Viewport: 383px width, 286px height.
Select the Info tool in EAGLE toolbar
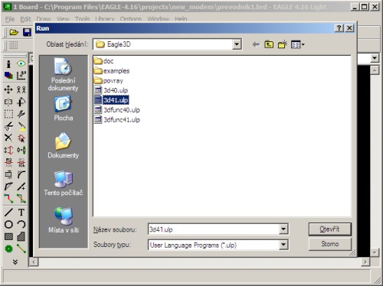tap(8, 63)
